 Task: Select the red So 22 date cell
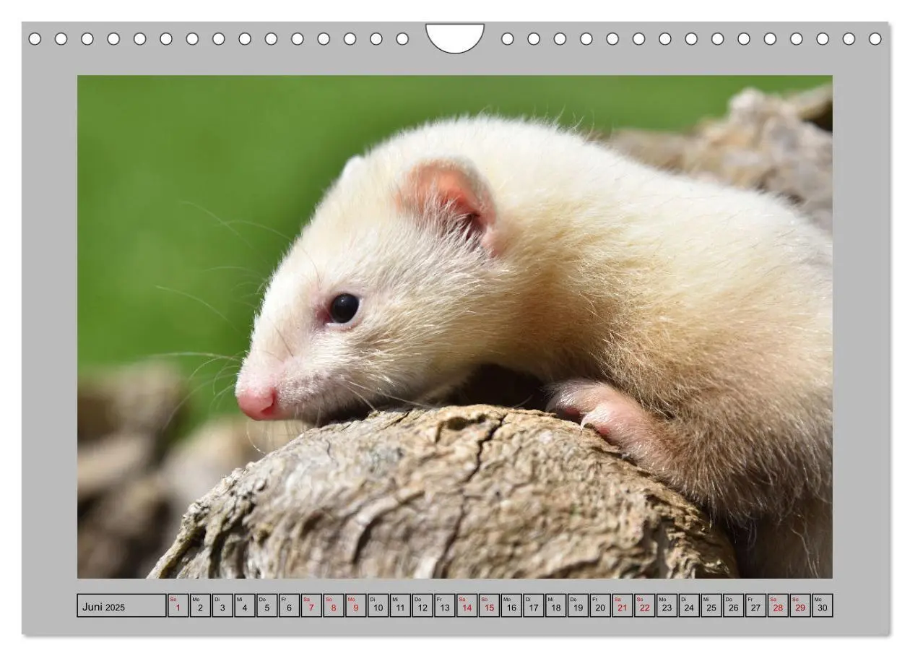click(x=645, y=605)
